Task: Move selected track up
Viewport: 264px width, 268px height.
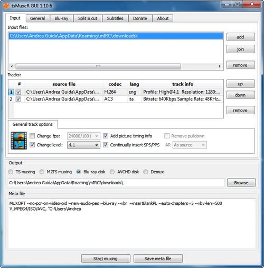Action: 240,84
